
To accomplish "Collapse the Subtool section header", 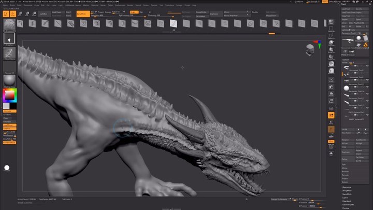I will point(346,60).
